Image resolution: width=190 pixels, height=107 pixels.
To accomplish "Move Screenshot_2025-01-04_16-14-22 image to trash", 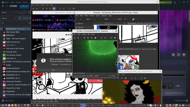I will 74,9.
